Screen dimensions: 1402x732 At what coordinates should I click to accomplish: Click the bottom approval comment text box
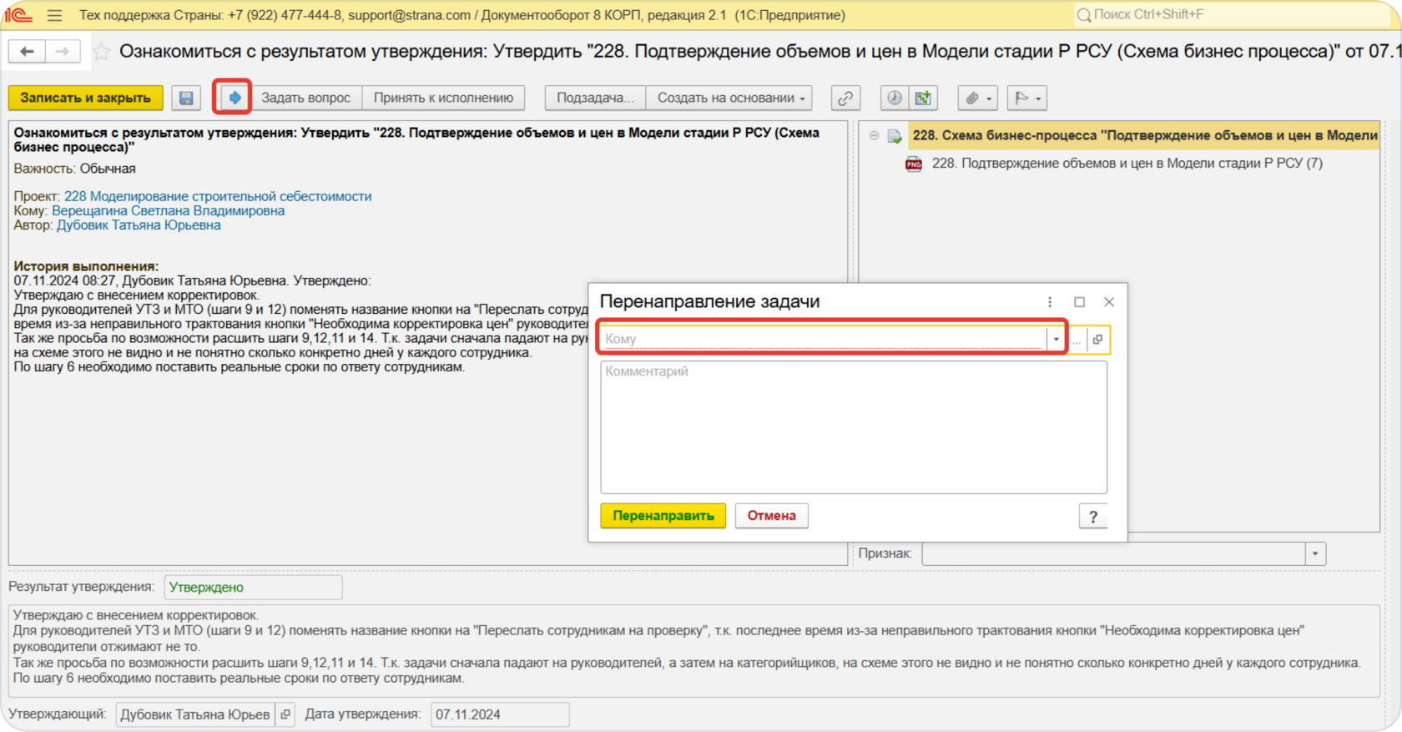694,651
